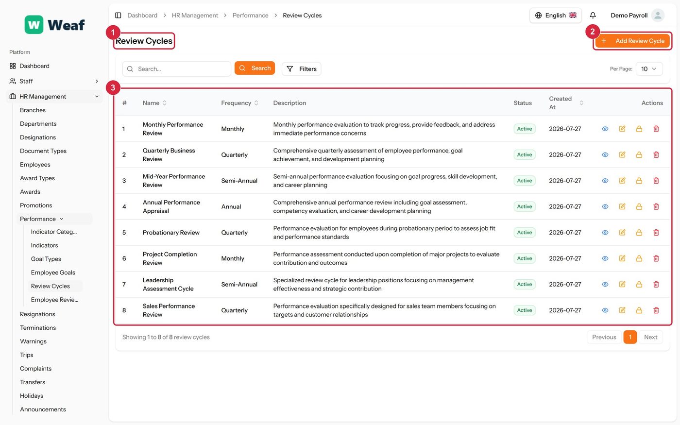The width and height of the screenshot is (680, 425).
Task: Click the orange Search button
Action: 255,68
